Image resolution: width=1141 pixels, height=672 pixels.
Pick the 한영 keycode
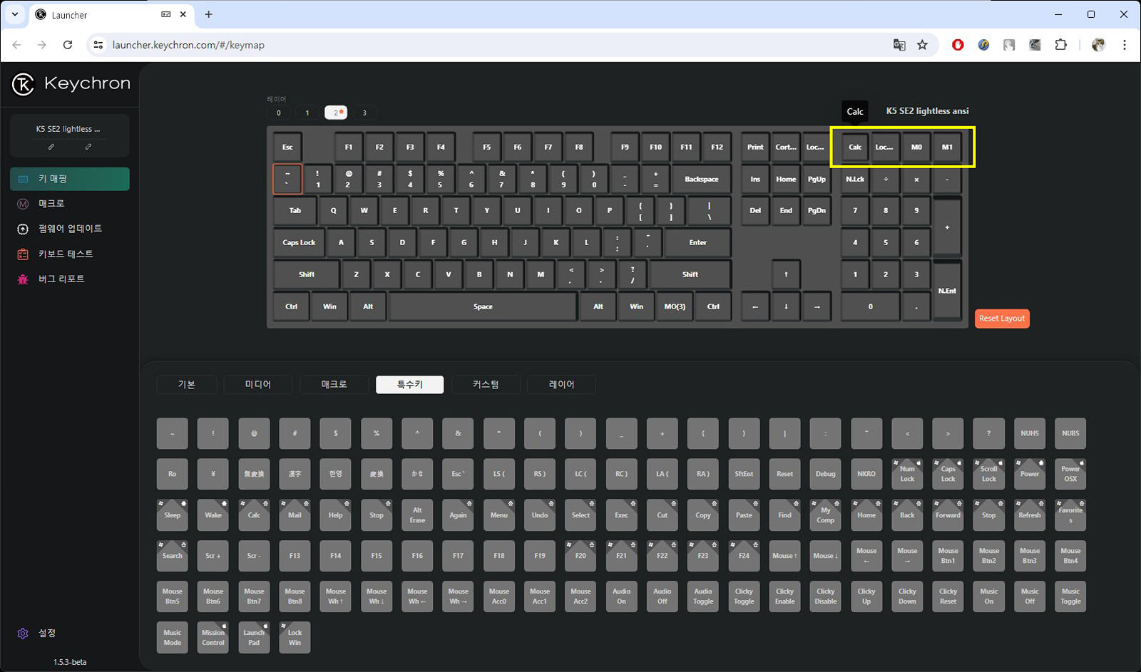335,474
